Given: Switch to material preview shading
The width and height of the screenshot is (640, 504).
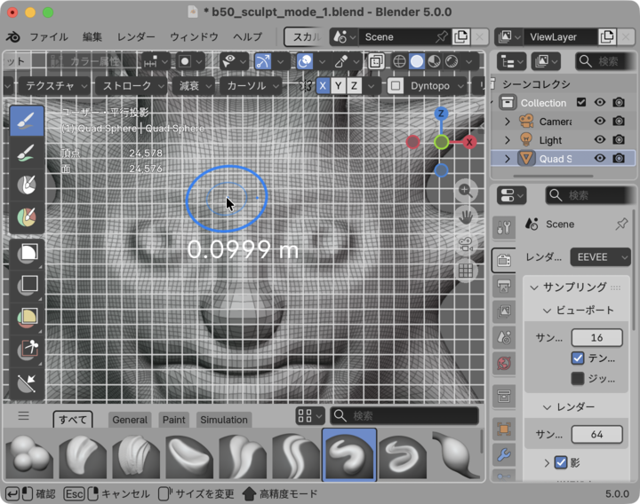Looking at the screenshot, I should pos(434,61).
